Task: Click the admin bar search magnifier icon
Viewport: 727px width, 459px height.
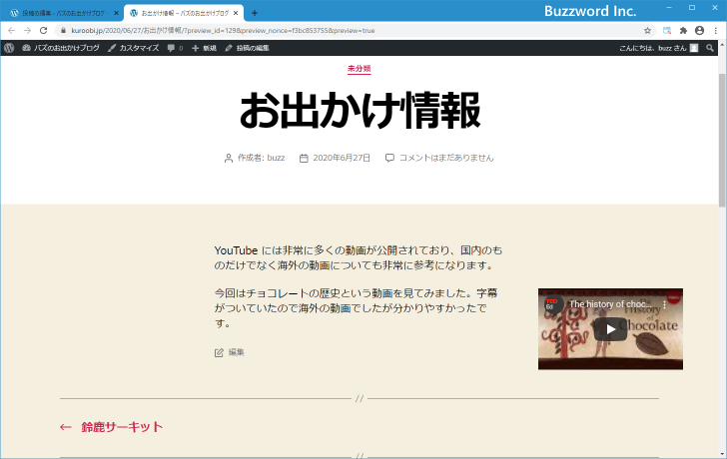Action: (710, 48)
